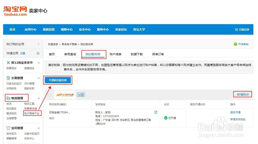Click the green help question icon
Screen dimensions: 258x144
[x=236, y=44]
